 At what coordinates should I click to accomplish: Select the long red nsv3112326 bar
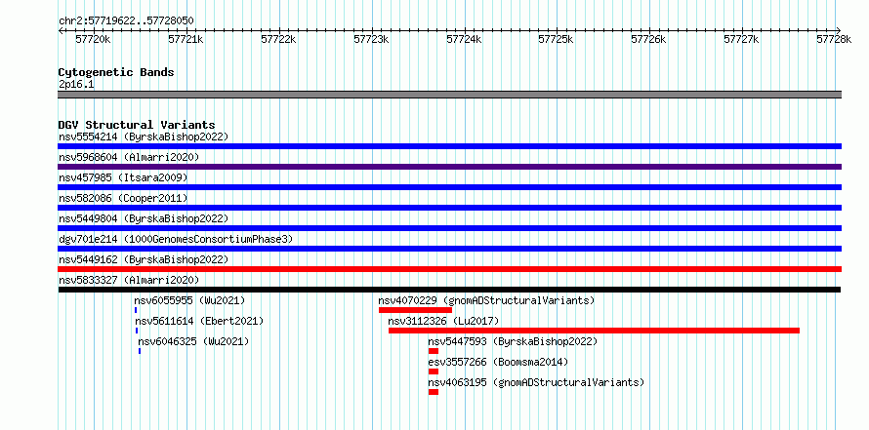tap(594, 331)
